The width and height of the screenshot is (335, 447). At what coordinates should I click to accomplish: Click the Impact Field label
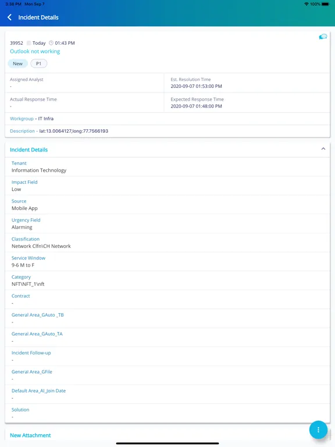[24, 182]
